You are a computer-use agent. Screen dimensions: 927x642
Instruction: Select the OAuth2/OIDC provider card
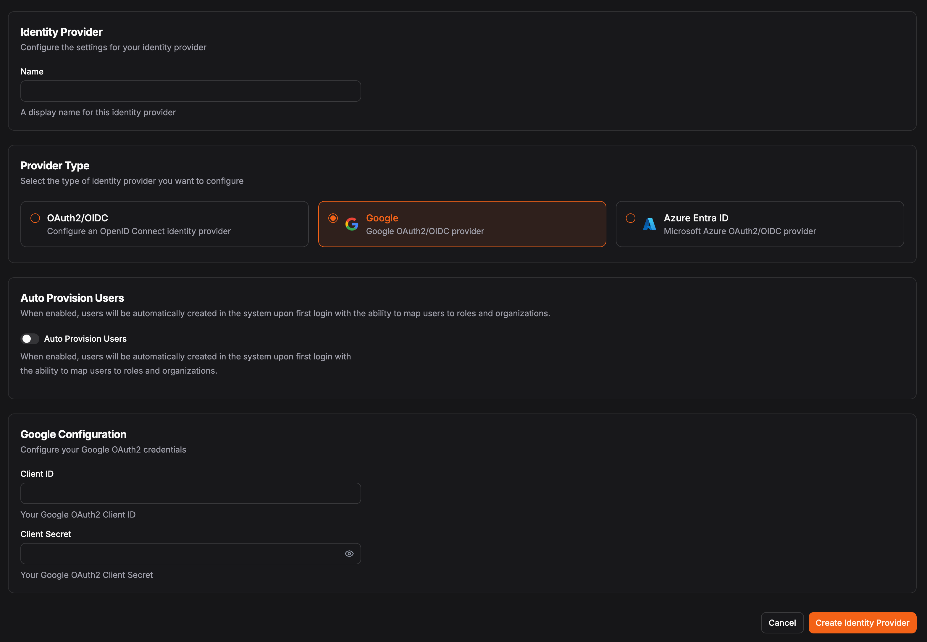(x=164, y=224)
